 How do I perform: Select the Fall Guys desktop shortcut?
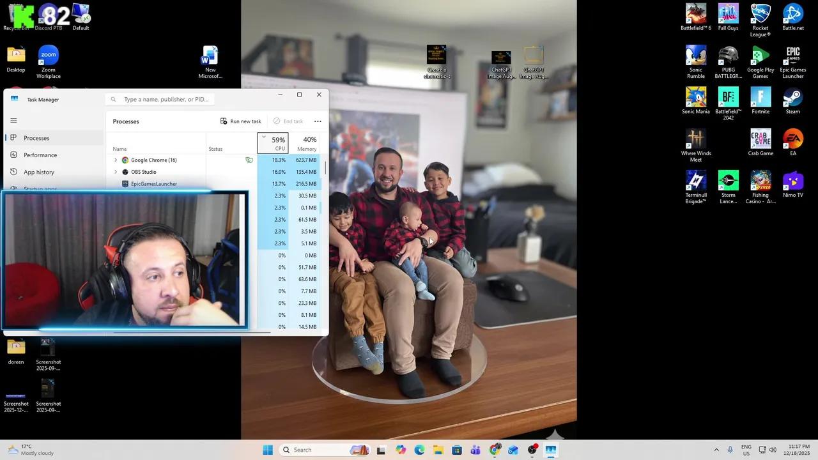[x=728, y=17]
